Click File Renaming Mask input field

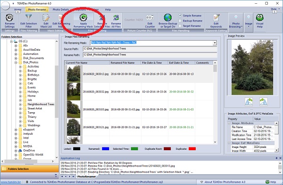[x=151, y=43]
